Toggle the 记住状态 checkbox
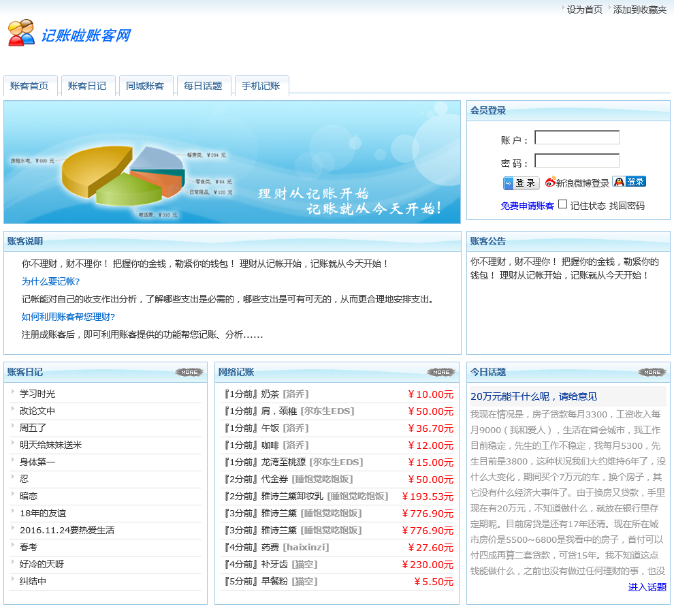The width and height of the screenshot is (674, 613). [562, 204]
